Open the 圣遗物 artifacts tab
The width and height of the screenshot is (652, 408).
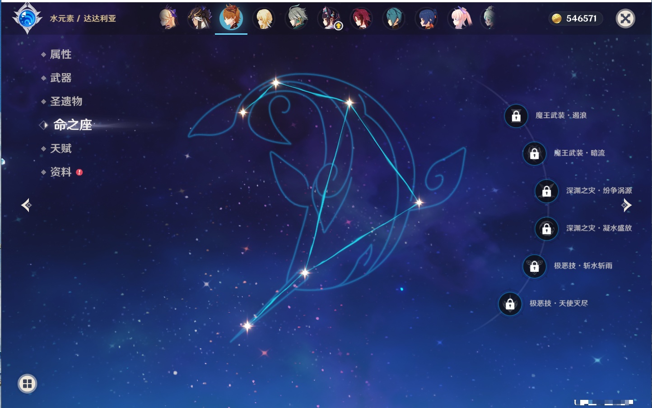[66, 101]
